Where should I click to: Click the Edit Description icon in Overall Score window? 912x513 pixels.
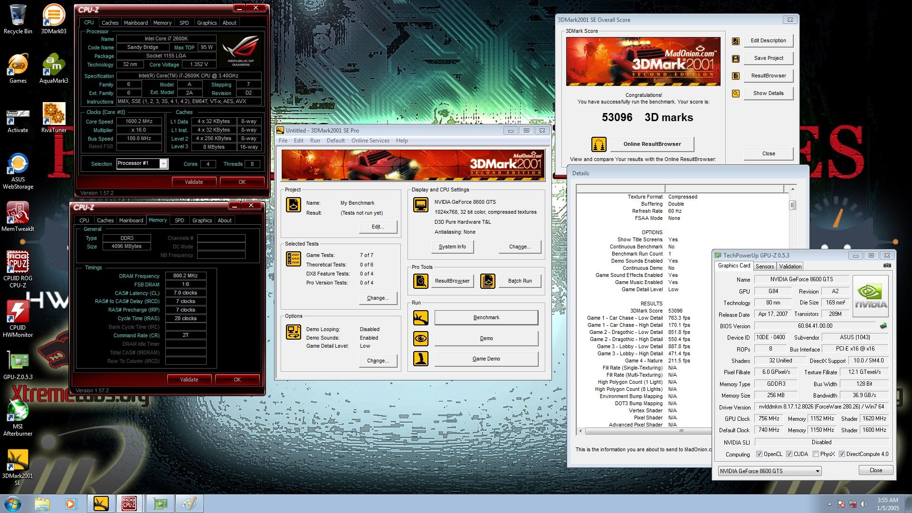point(736,41)
